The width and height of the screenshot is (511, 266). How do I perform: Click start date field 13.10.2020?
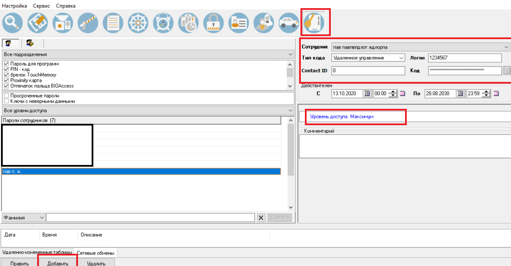pyautogui.click(x=347, y=94)
